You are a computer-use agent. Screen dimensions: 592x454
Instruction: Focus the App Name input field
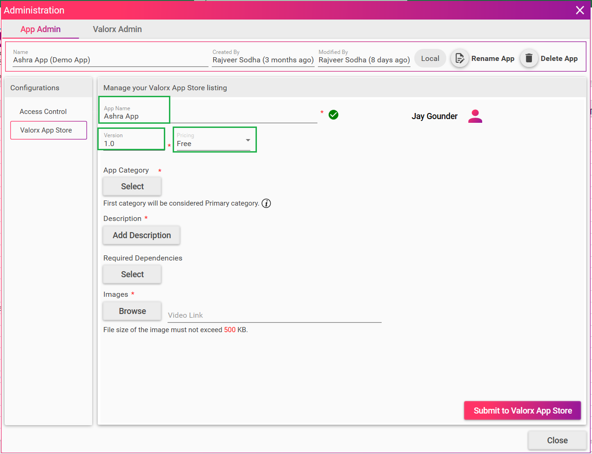click(210, 114)
